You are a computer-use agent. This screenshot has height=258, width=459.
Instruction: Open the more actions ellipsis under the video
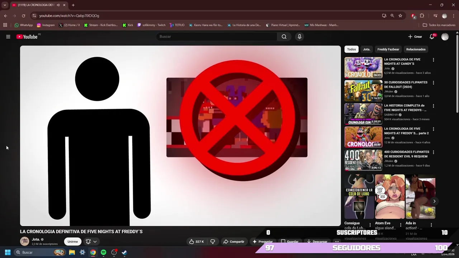click(337, 242)
